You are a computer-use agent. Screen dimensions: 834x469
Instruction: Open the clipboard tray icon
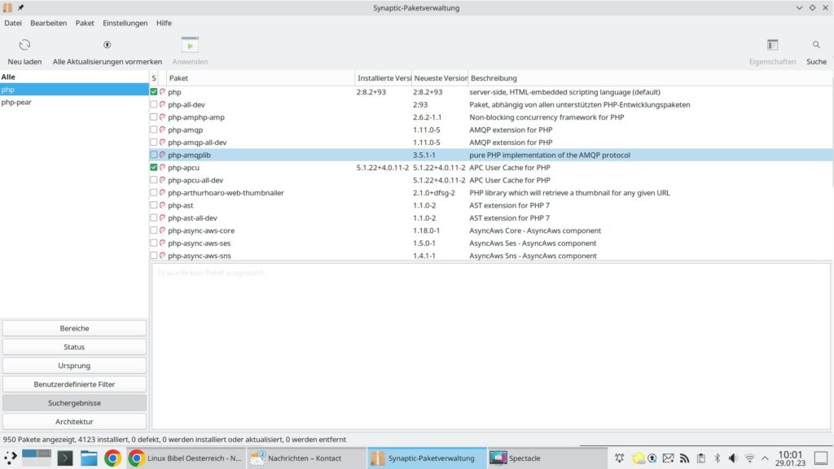pyautogui.click(x=701, y=458)
